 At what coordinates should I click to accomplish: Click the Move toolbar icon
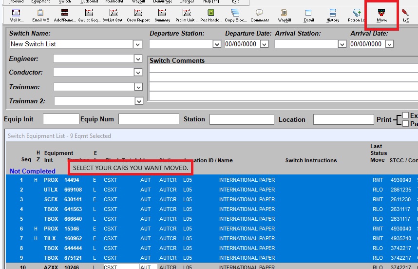coord(381,16)
